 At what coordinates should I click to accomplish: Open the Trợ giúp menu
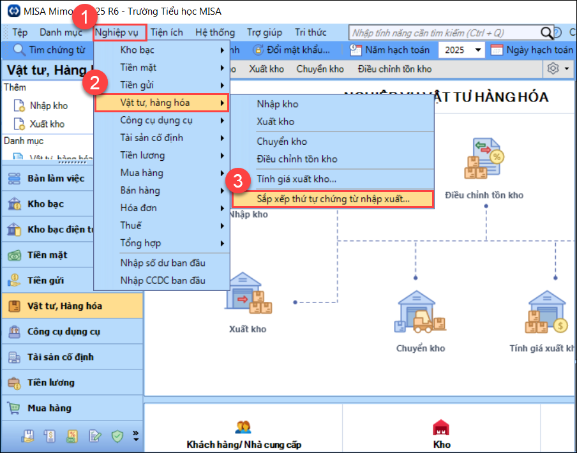pos(265,33)
